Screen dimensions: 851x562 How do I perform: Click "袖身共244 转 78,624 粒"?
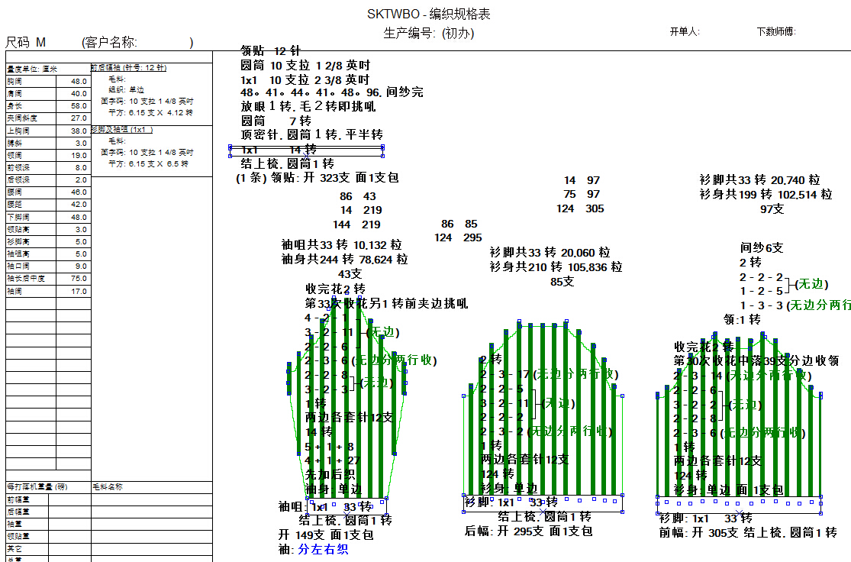pos(345,260)
